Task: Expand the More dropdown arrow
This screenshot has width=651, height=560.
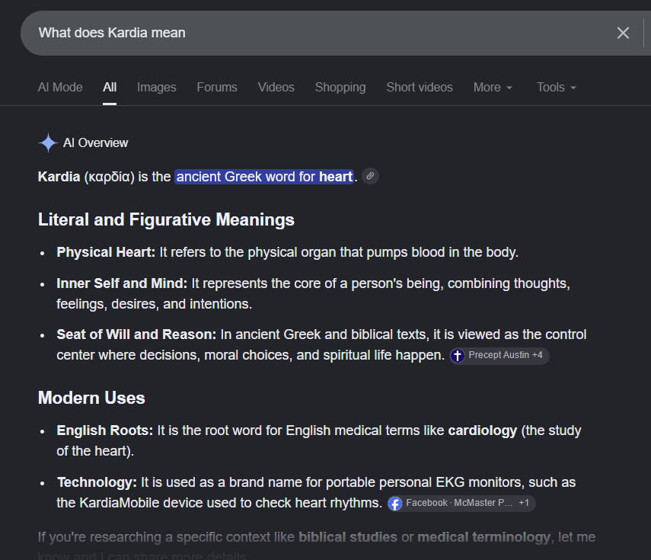Action: click(509, 88)
